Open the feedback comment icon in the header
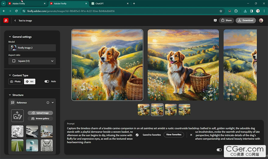The width and height of the screenshot is (268, 159). 215,20
